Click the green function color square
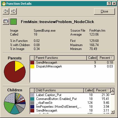118x118 pixels. tap(13, 22)
